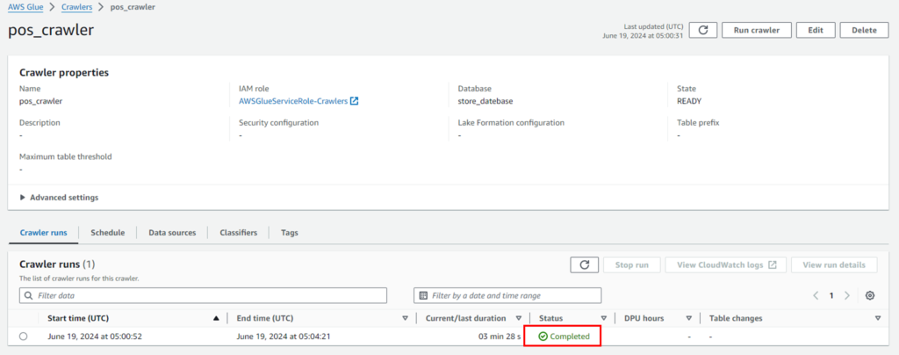Screen dimensions: 899x355
Task: Sort by Start time (UTC) ascending arrow
Action: [x=216, y=318]
